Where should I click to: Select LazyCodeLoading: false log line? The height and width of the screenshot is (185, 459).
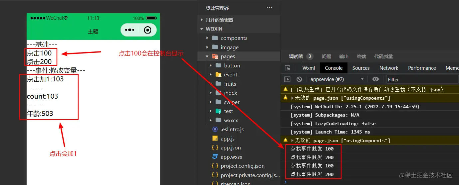[x=333, y=124]
